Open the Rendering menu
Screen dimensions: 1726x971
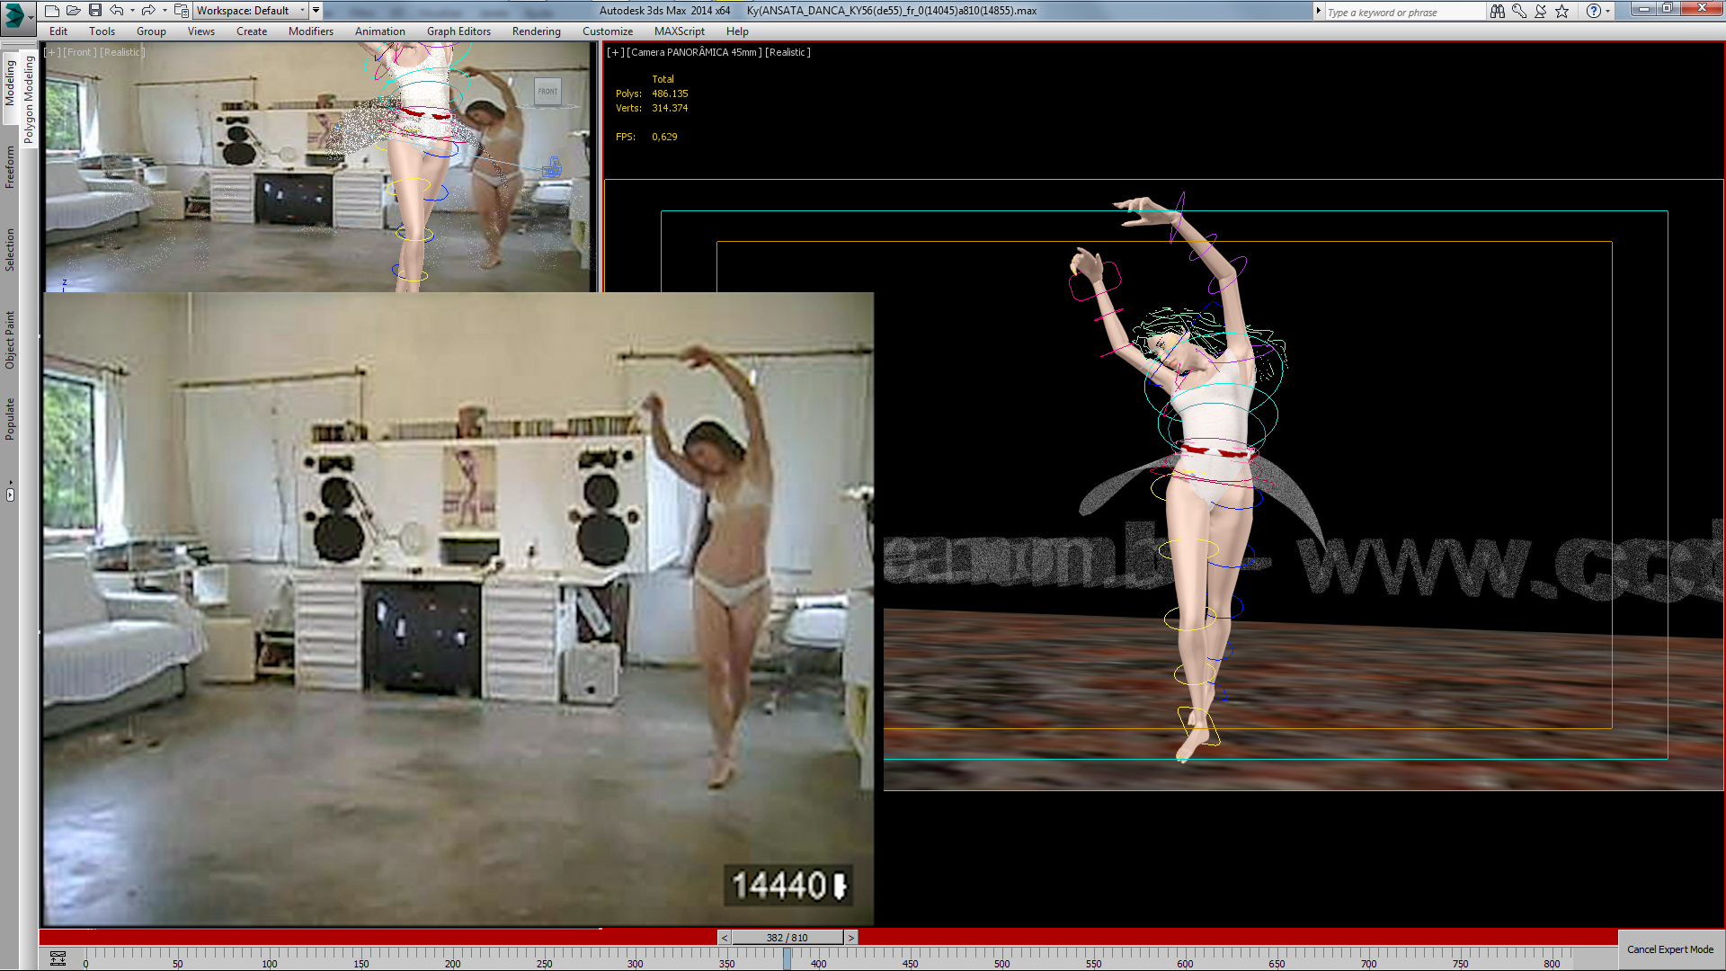[536, 31]
